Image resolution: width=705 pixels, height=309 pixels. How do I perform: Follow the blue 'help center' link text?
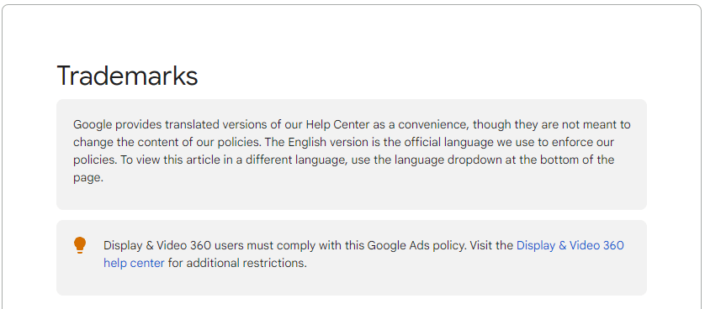(x=134, y=263)
